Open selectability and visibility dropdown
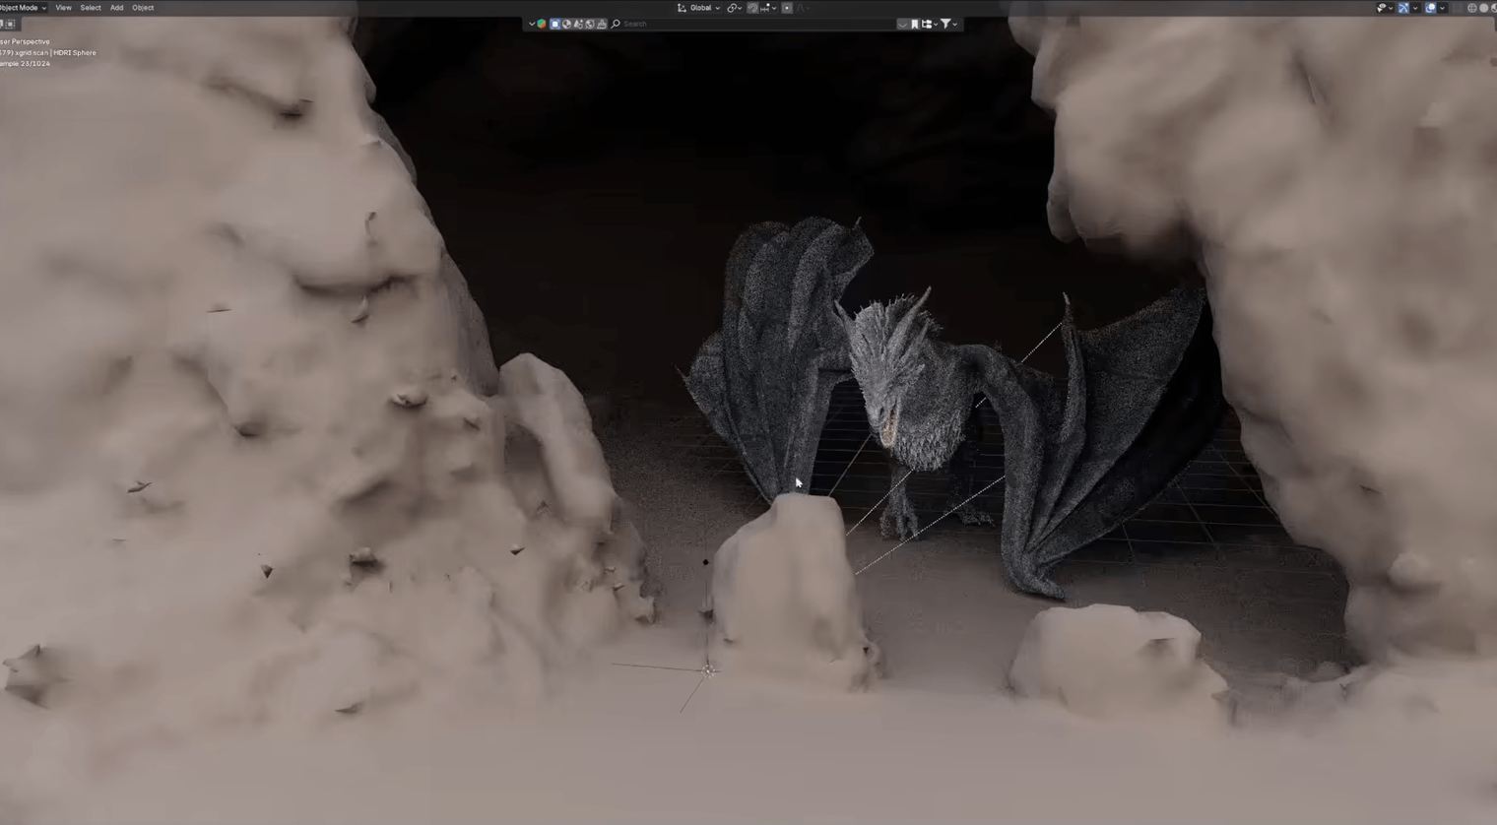Viewport: 1497px width, 825px height. 1384,8
